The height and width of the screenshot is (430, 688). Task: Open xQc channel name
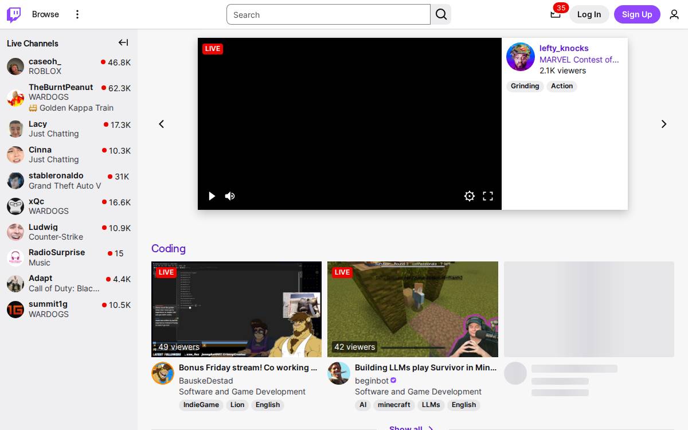(x=37, y=201)
